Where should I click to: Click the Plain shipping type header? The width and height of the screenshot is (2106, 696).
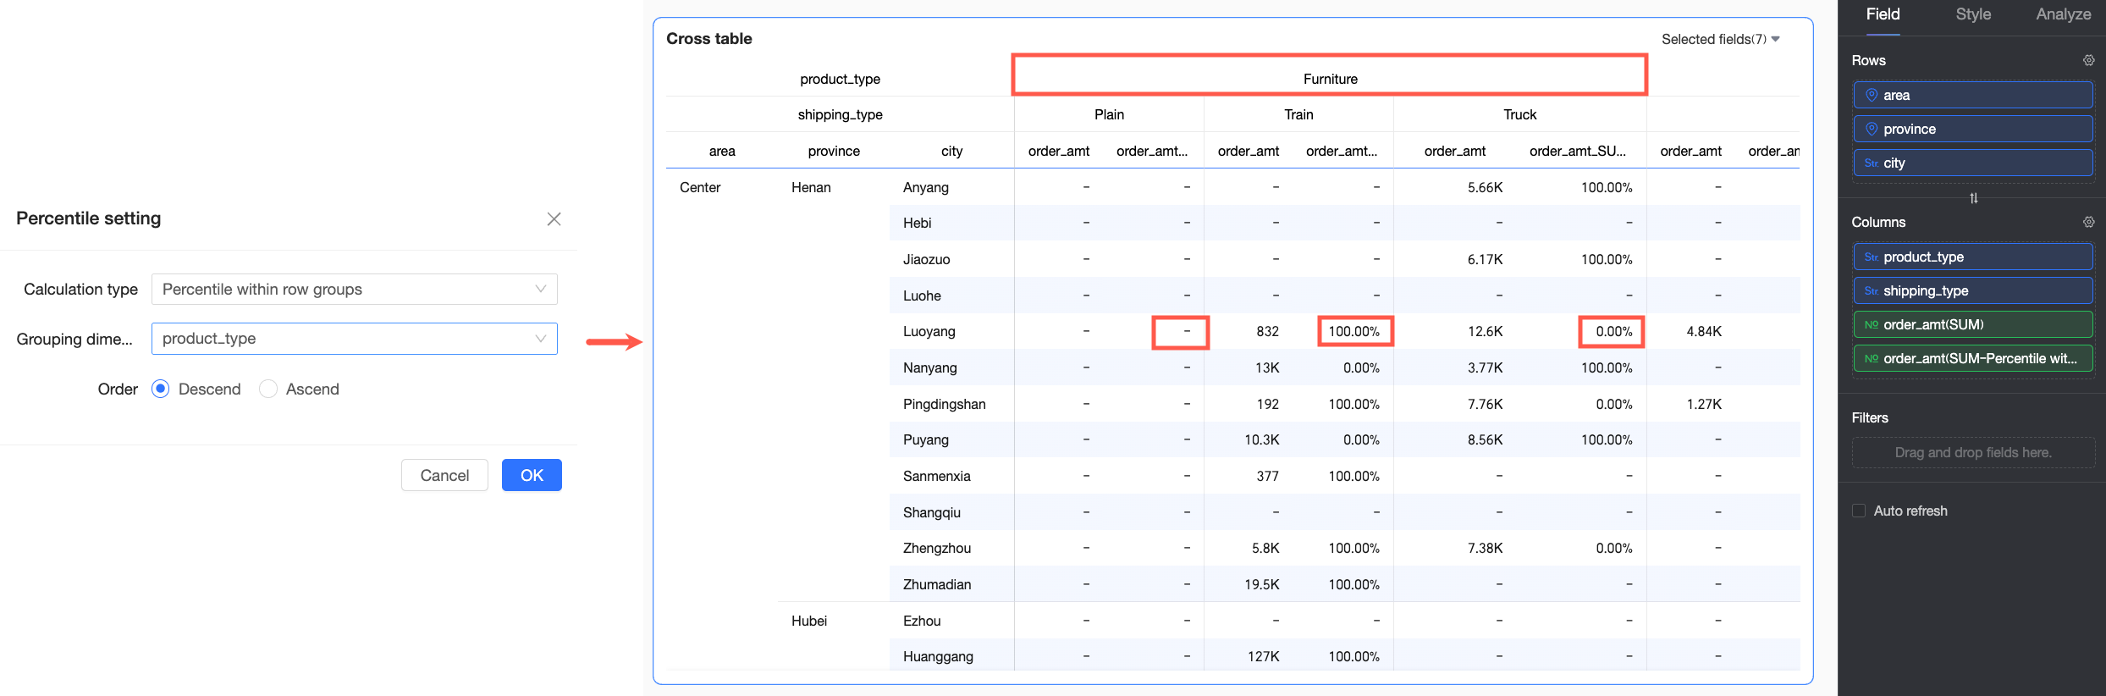click(1109, 115)
